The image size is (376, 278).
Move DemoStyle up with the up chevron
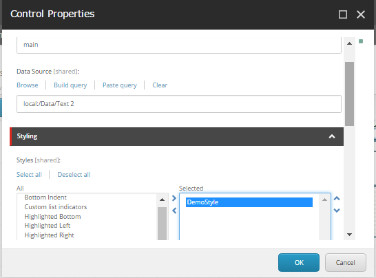(x=337, y=198)
